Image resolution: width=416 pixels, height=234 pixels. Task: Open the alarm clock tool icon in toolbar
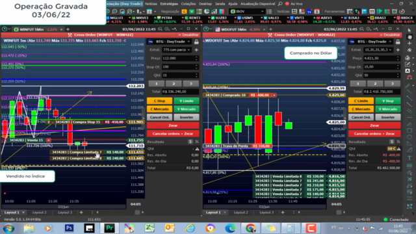tap(395, 12)
